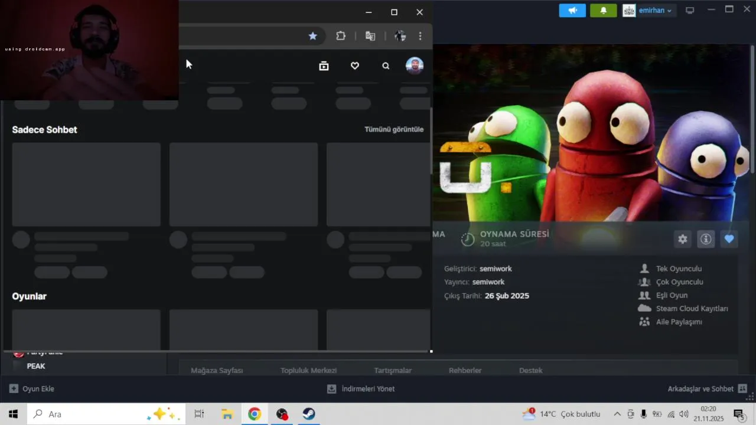Click the game info icon in Steam
Screen dimensions: 756x425
pyautogui.click(x=706, y=239)
